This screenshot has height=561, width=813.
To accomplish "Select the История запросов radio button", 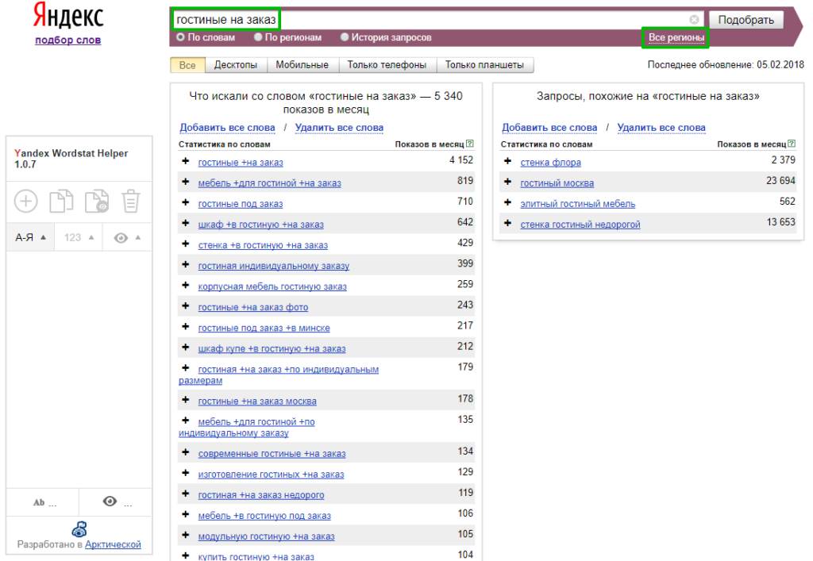I will pyautogui.click(x=345, y=37).
